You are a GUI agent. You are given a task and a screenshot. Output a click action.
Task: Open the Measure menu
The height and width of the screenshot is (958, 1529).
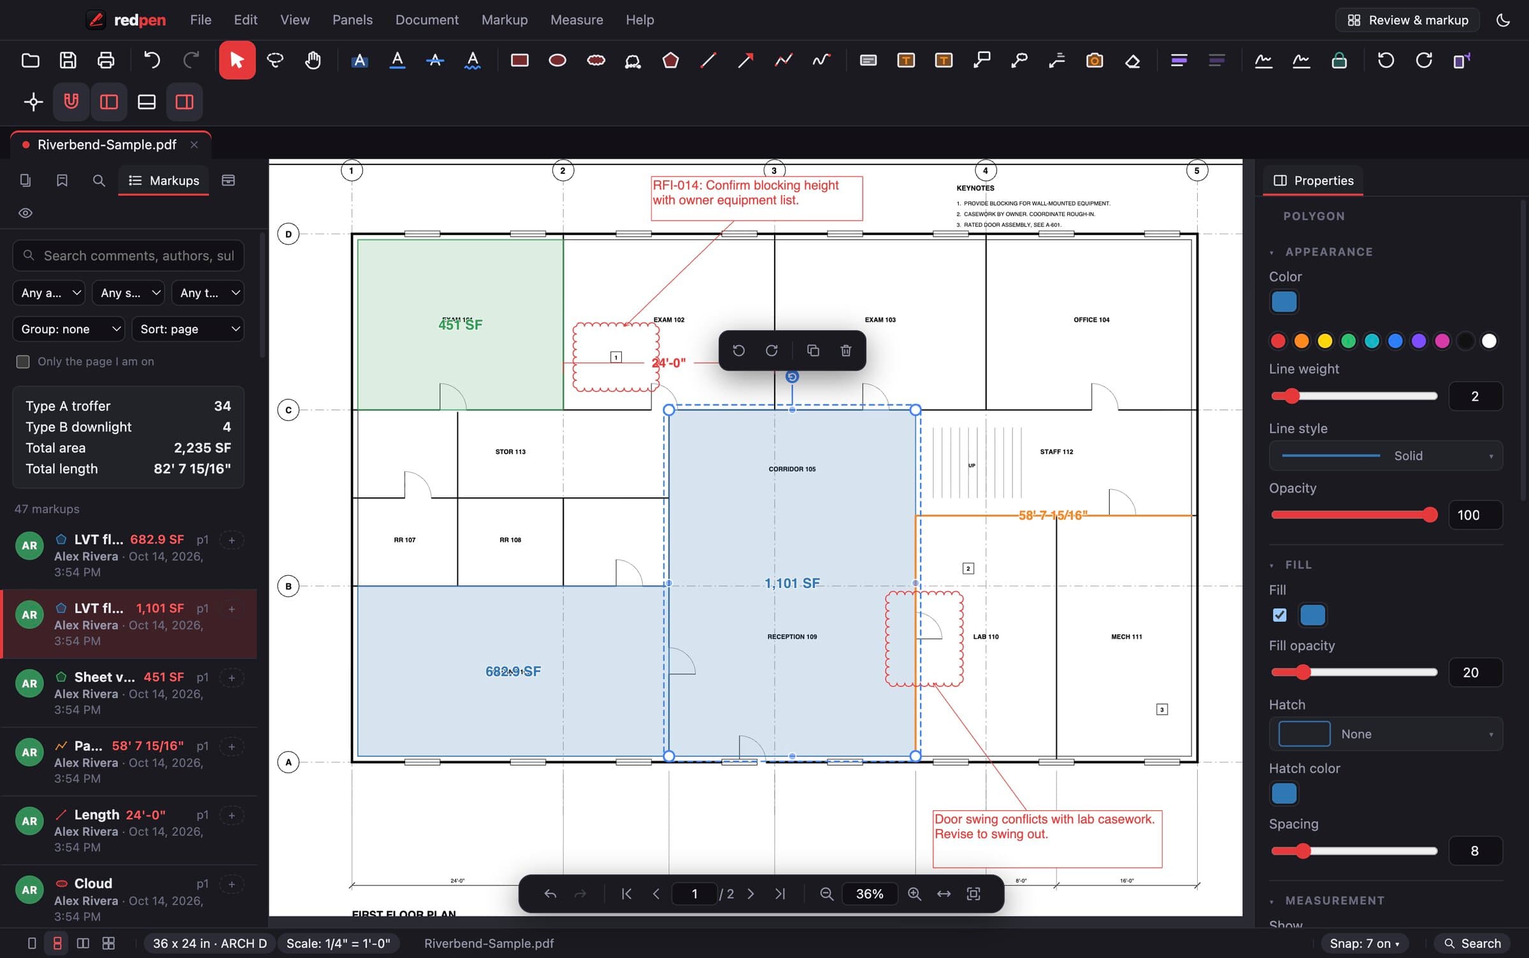pyautogui.click(x=576, y=20)
